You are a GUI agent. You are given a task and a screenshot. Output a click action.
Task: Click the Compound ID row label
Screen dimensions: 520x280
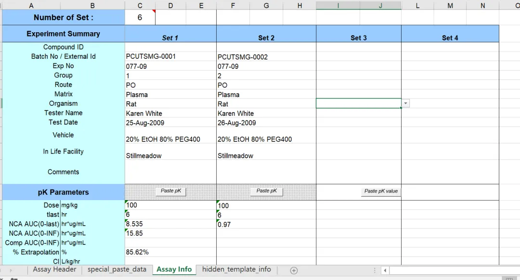pyautogui.click(x=64, y=47)
